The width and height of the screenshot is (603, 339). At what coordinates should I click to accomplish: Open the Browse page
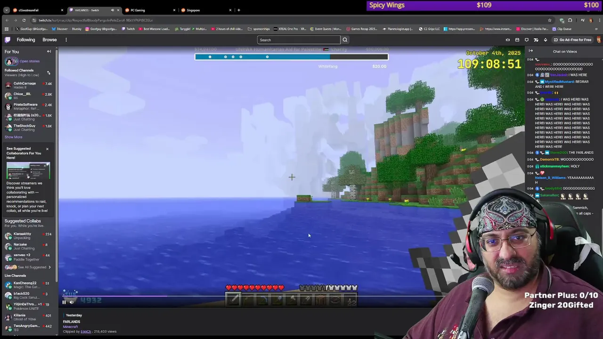[49, 40]
